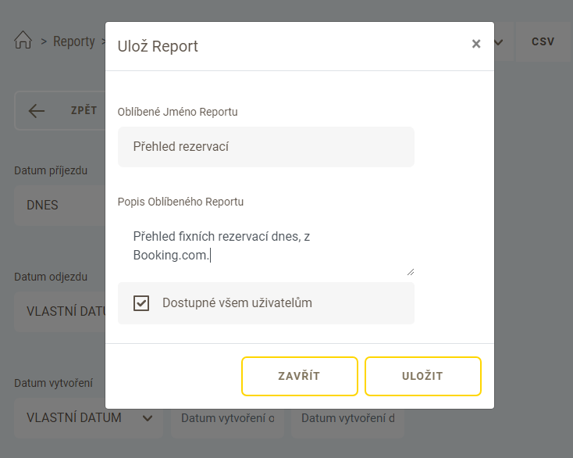
Task: Close the Ulož Report dialog with X
Action: pyautogui.click(x=475, y=44)
